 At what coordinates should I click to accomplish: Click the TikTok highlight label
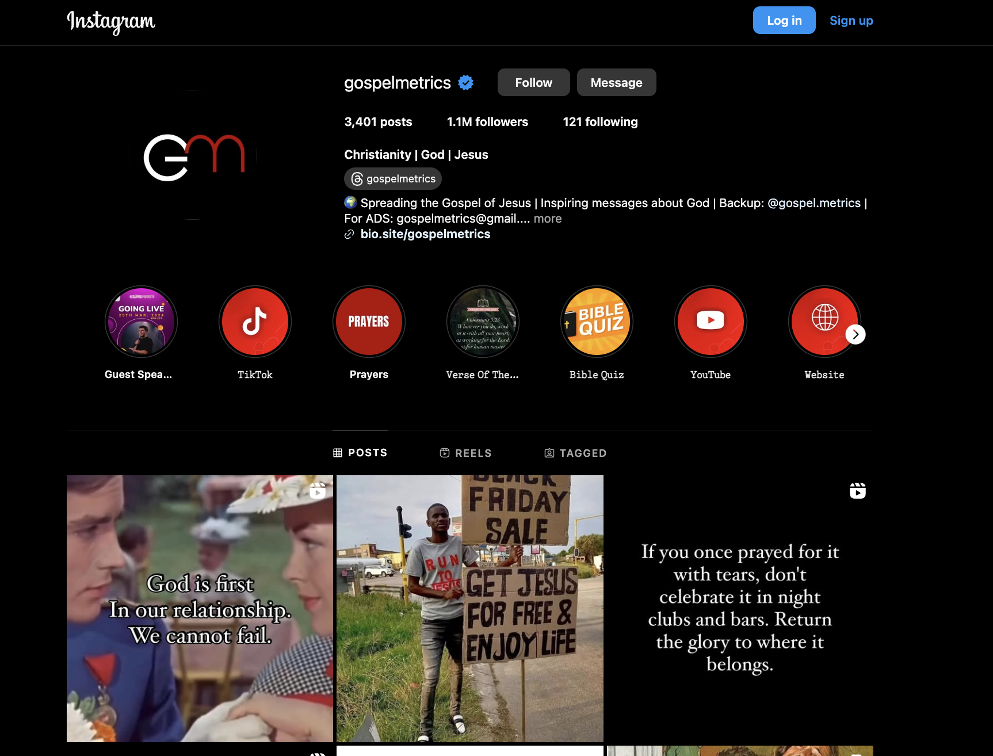pos(255,375)
